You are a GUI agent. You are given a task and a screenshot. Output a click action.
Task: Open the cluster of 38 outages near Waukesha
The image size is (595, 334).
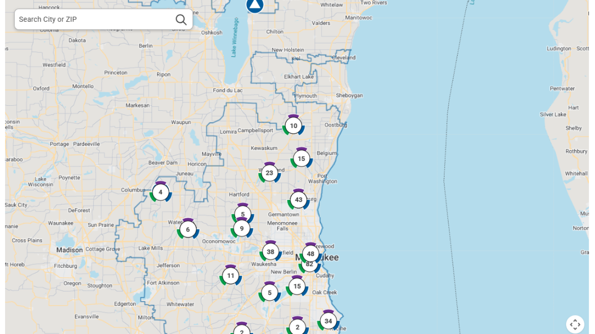pos(271,251)
